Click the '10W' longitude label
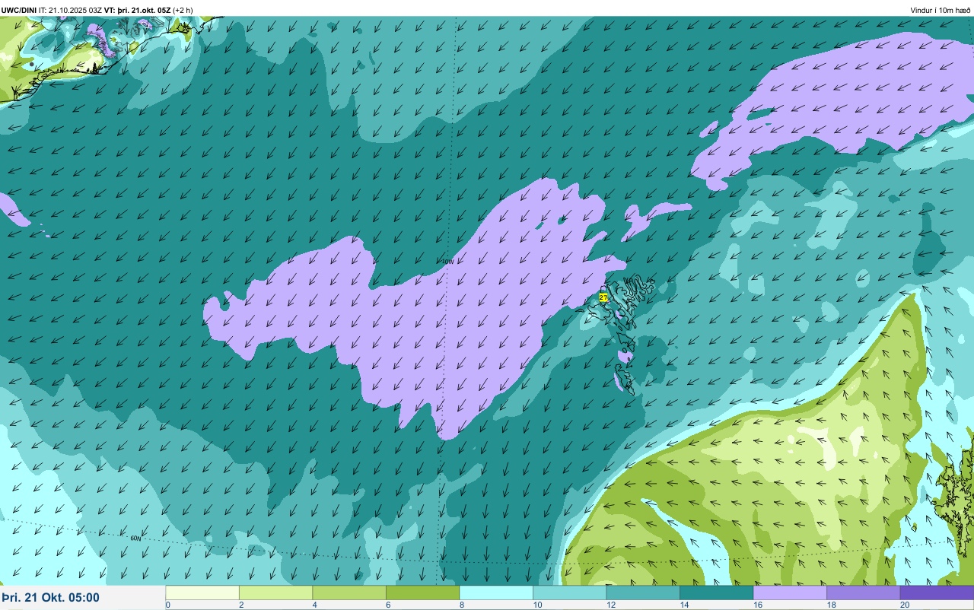Viewport: 974px width, 610px height. [447, 262]
